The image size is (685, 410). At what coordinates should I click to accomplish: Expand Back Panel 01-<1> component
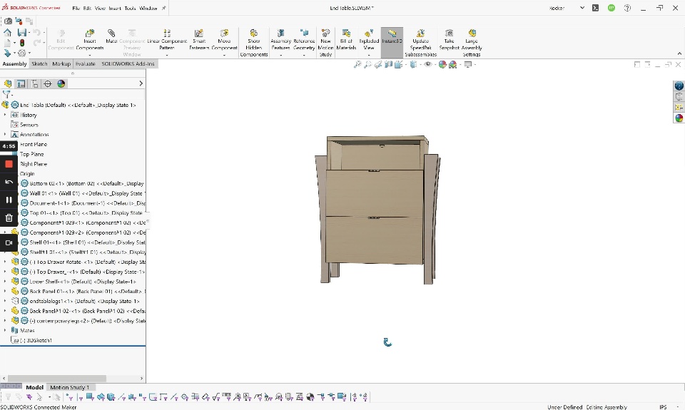point(5,291)
